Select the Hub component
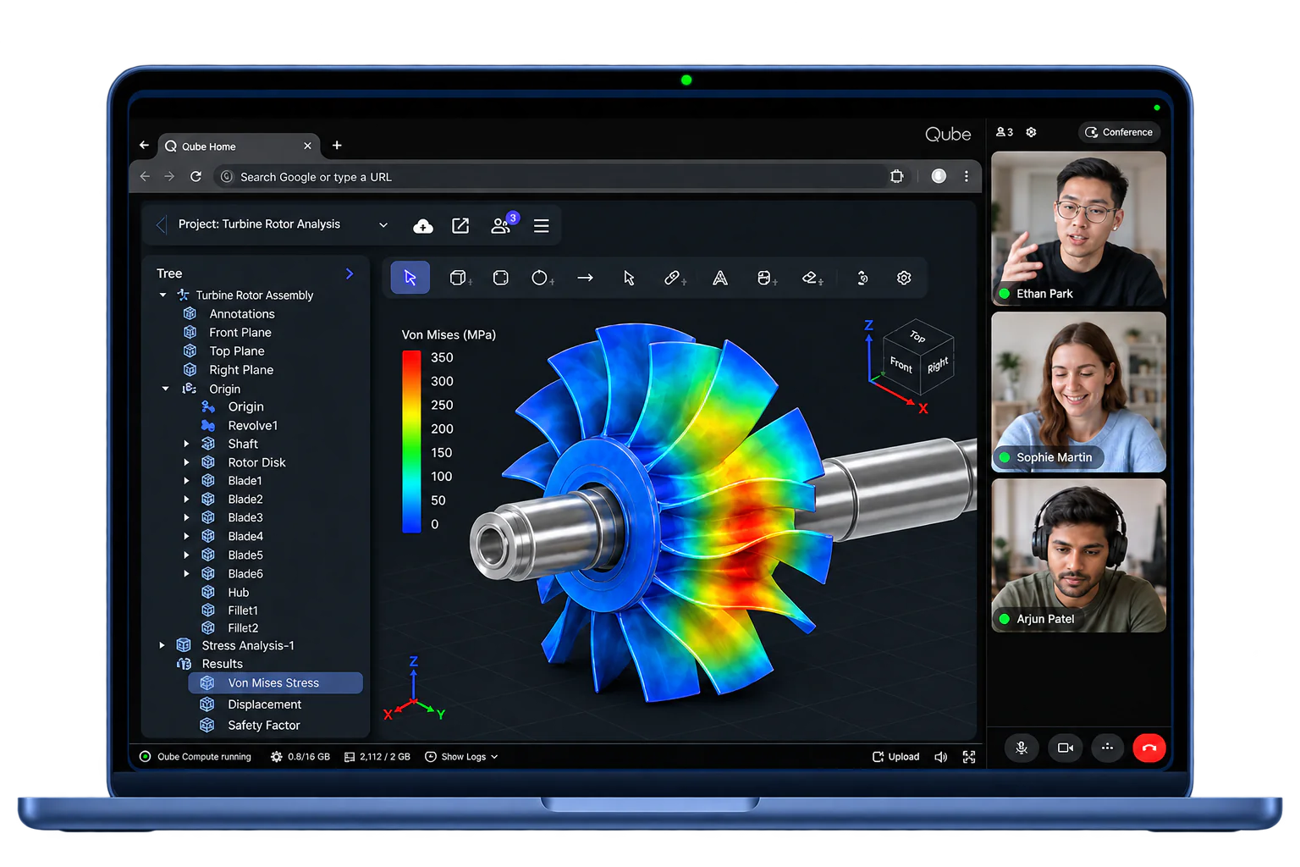Image resolution: width=1300 pixels, height=867 pixels. [238, 593]
